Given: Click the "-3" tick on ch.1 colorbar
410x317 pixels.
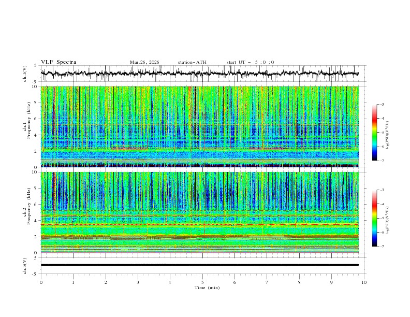Looking at the screenshot, I should pyautogui.click(x=382, y=104).
